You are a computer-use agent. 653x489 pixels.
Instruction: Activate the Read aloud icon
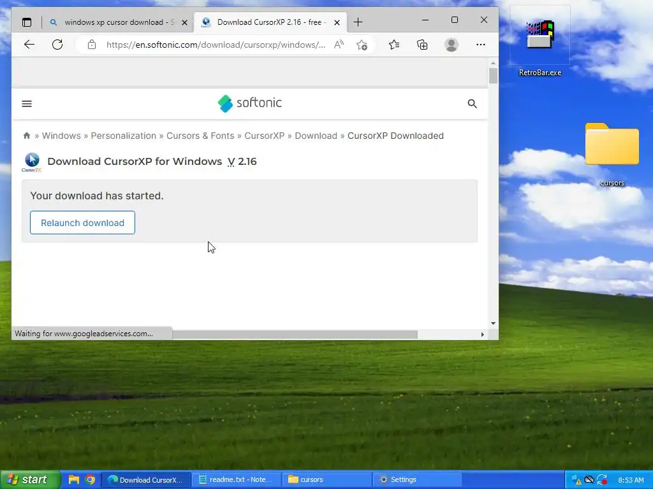(339, 45)
